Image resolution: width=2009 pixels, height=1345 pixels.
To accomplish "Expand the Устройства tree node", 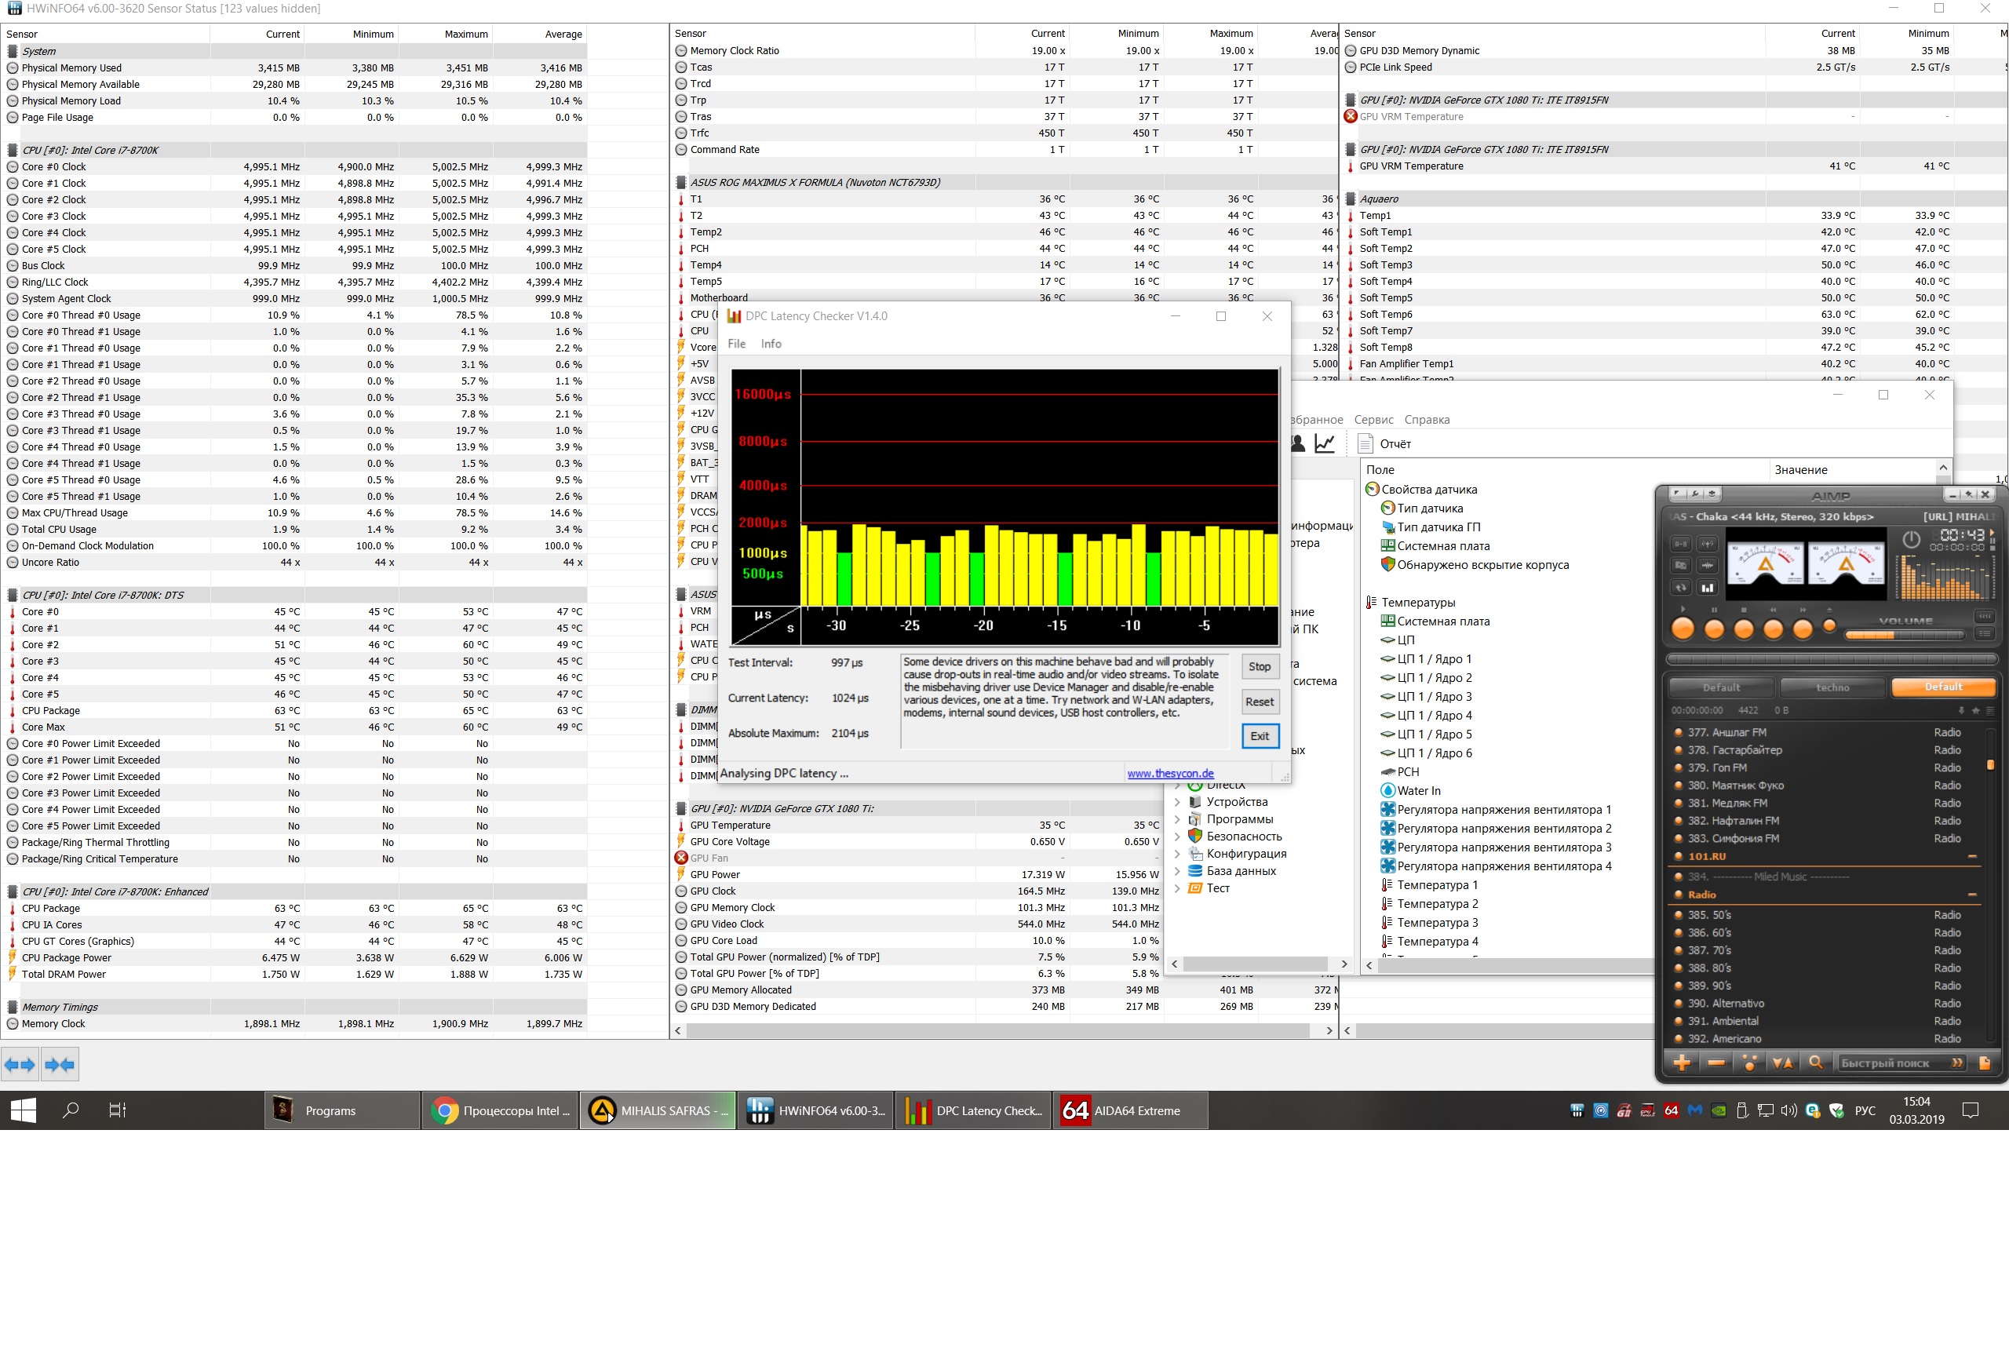I will pyautogui.click(x=1177, y=802).
